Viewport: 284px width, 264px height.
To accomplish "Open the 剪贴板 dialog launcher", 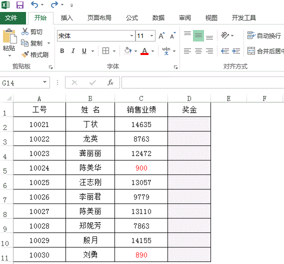I will point(50,67).
